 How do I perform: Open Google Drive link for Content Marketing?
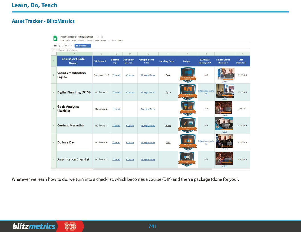click(x=148, y=125)
